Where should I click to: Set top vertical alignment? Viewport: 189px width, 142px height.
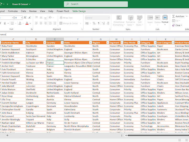(x=36, y=18)
